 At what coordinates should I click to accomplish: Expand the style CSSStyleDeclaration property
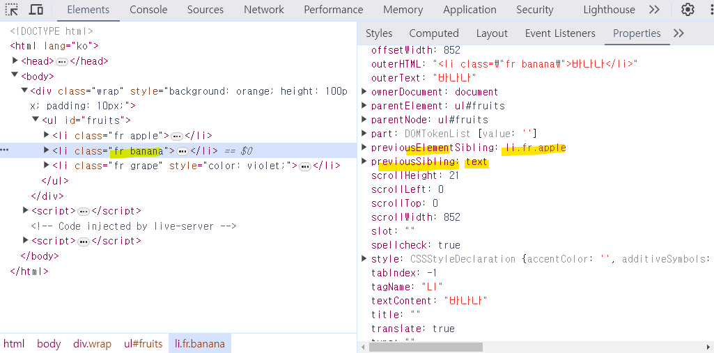364,258
